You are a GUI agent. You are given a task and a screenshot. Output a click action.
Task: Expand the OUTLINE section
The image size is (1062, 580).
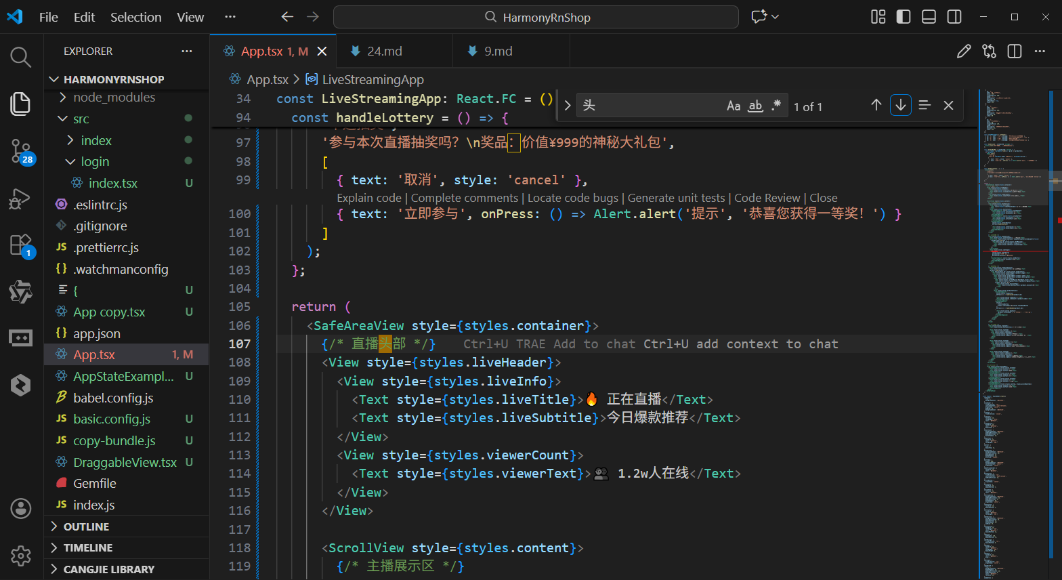point(86,526)
